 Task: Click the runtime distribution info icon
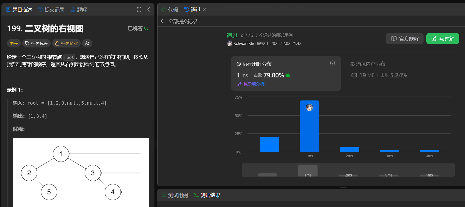click(x=332, y=63)
